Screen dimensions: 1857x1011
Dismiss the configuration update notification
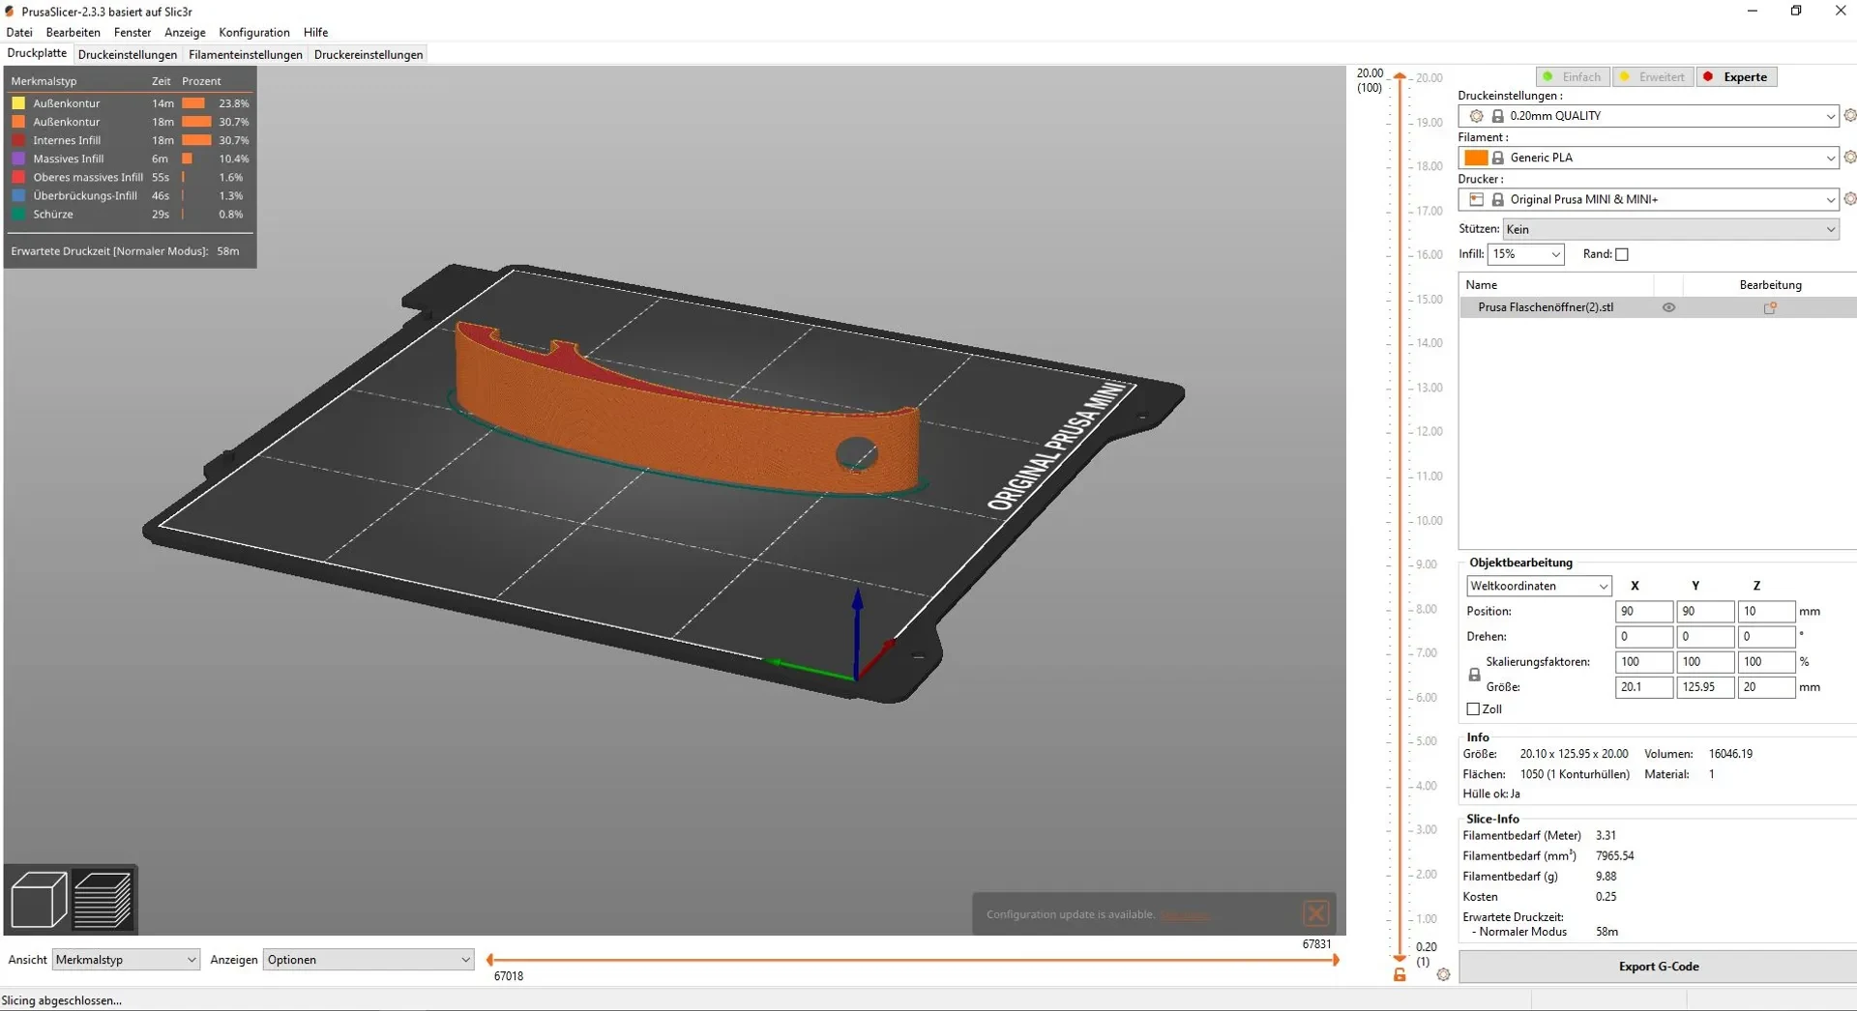1315,913
